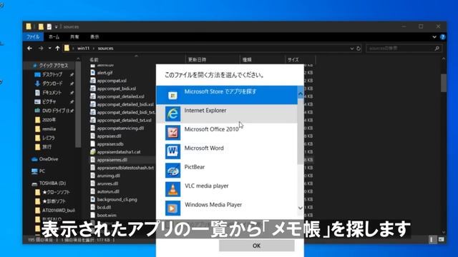
Task: Select file appraiserres.dll
Action: (x=112, y=160)
